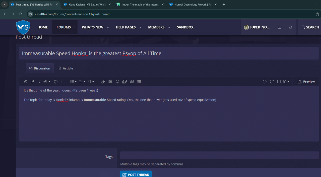This screenshot has height=177, width=321.
Task: Open the Font size dropdown
Action: [x=47, y=82]
